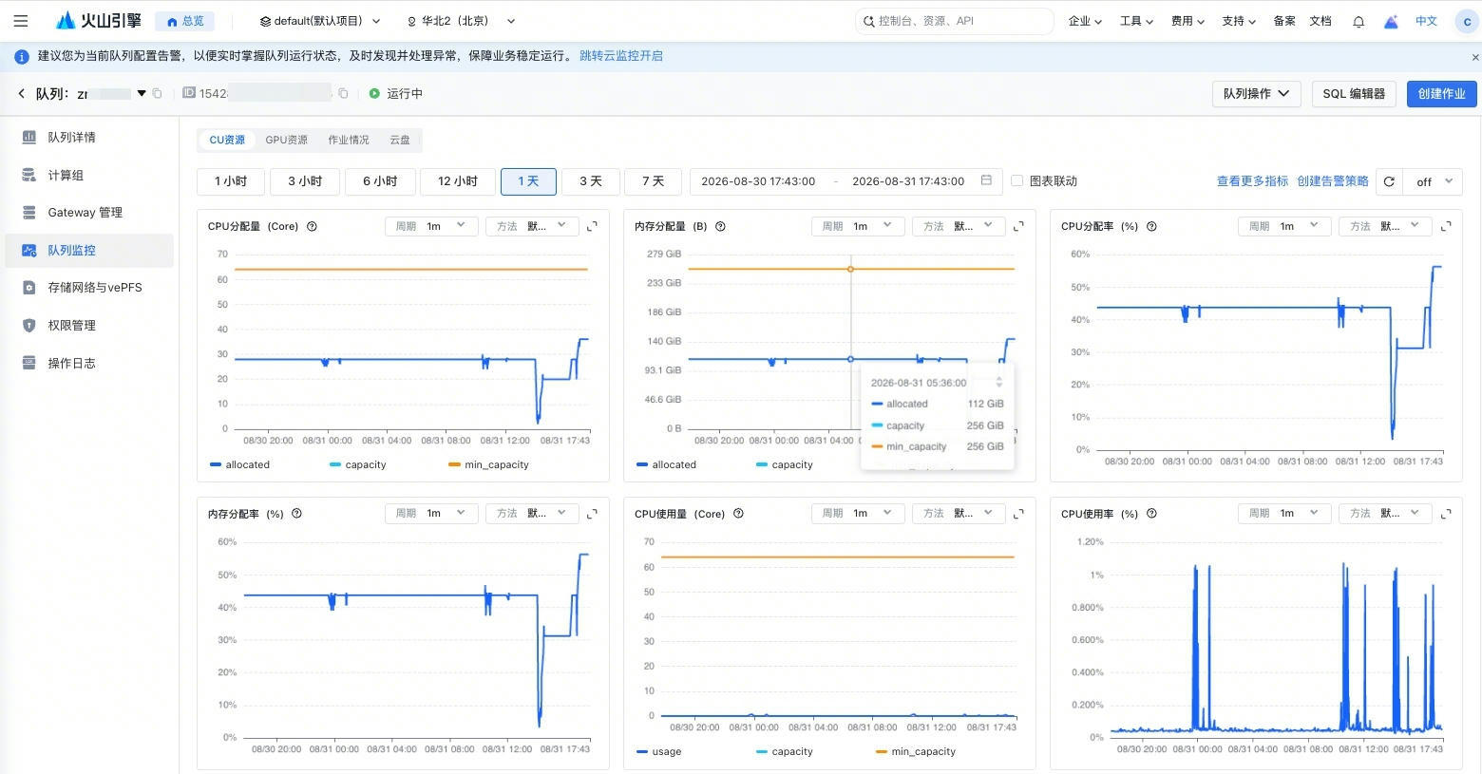The height and width of the screenshot is (774, 1482).
Task: Copy the queue ID
Action: (343, 94)
